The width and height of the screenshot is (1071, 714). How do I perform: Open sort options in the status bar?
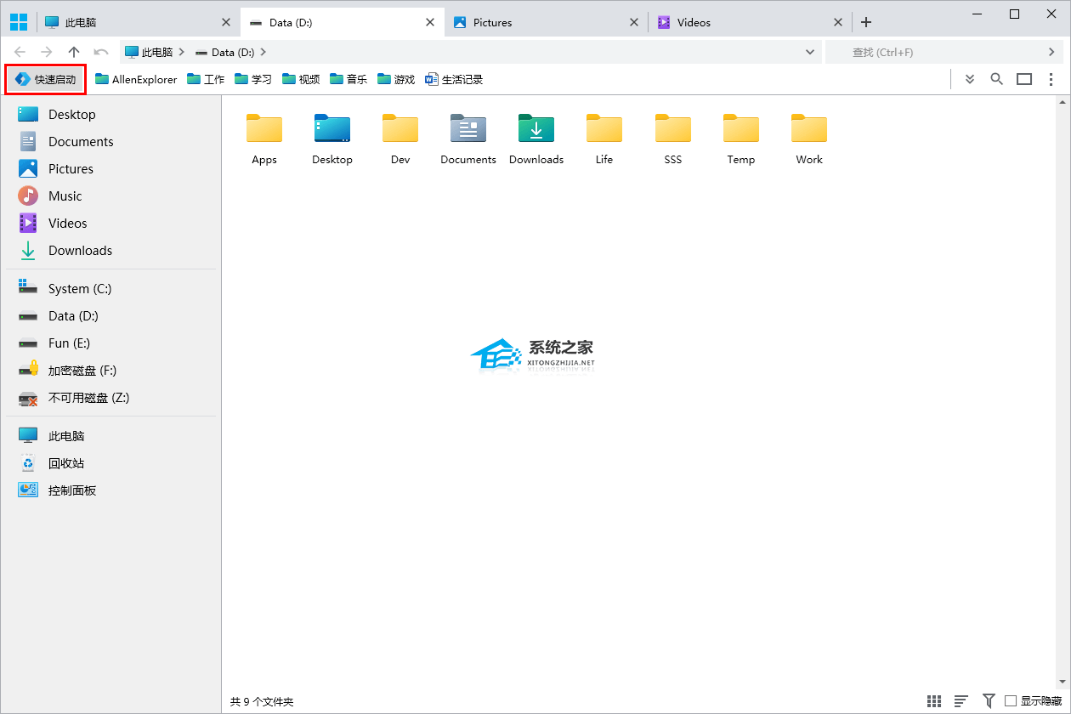point(961,701)
